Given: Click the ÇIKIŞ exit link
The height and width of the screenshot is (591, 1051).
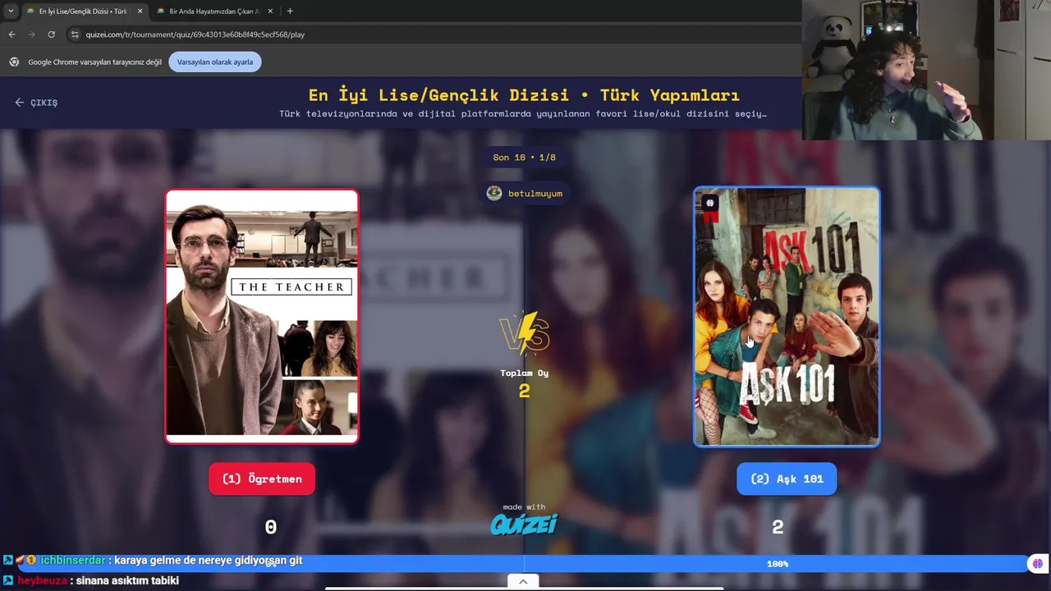Looking at the screenshot, I should (x=36, y=103).
